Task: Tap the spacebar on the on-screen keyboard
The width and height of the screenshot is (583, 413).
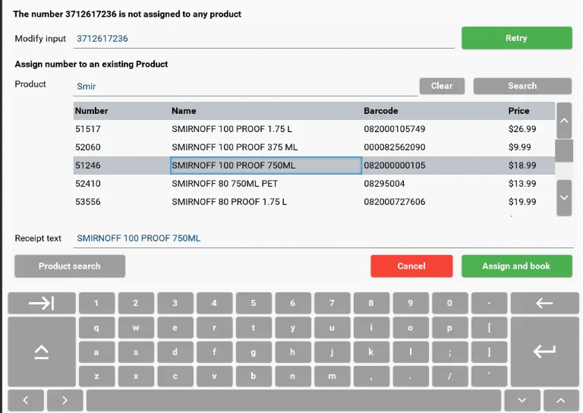Action: tap(294, 400)
